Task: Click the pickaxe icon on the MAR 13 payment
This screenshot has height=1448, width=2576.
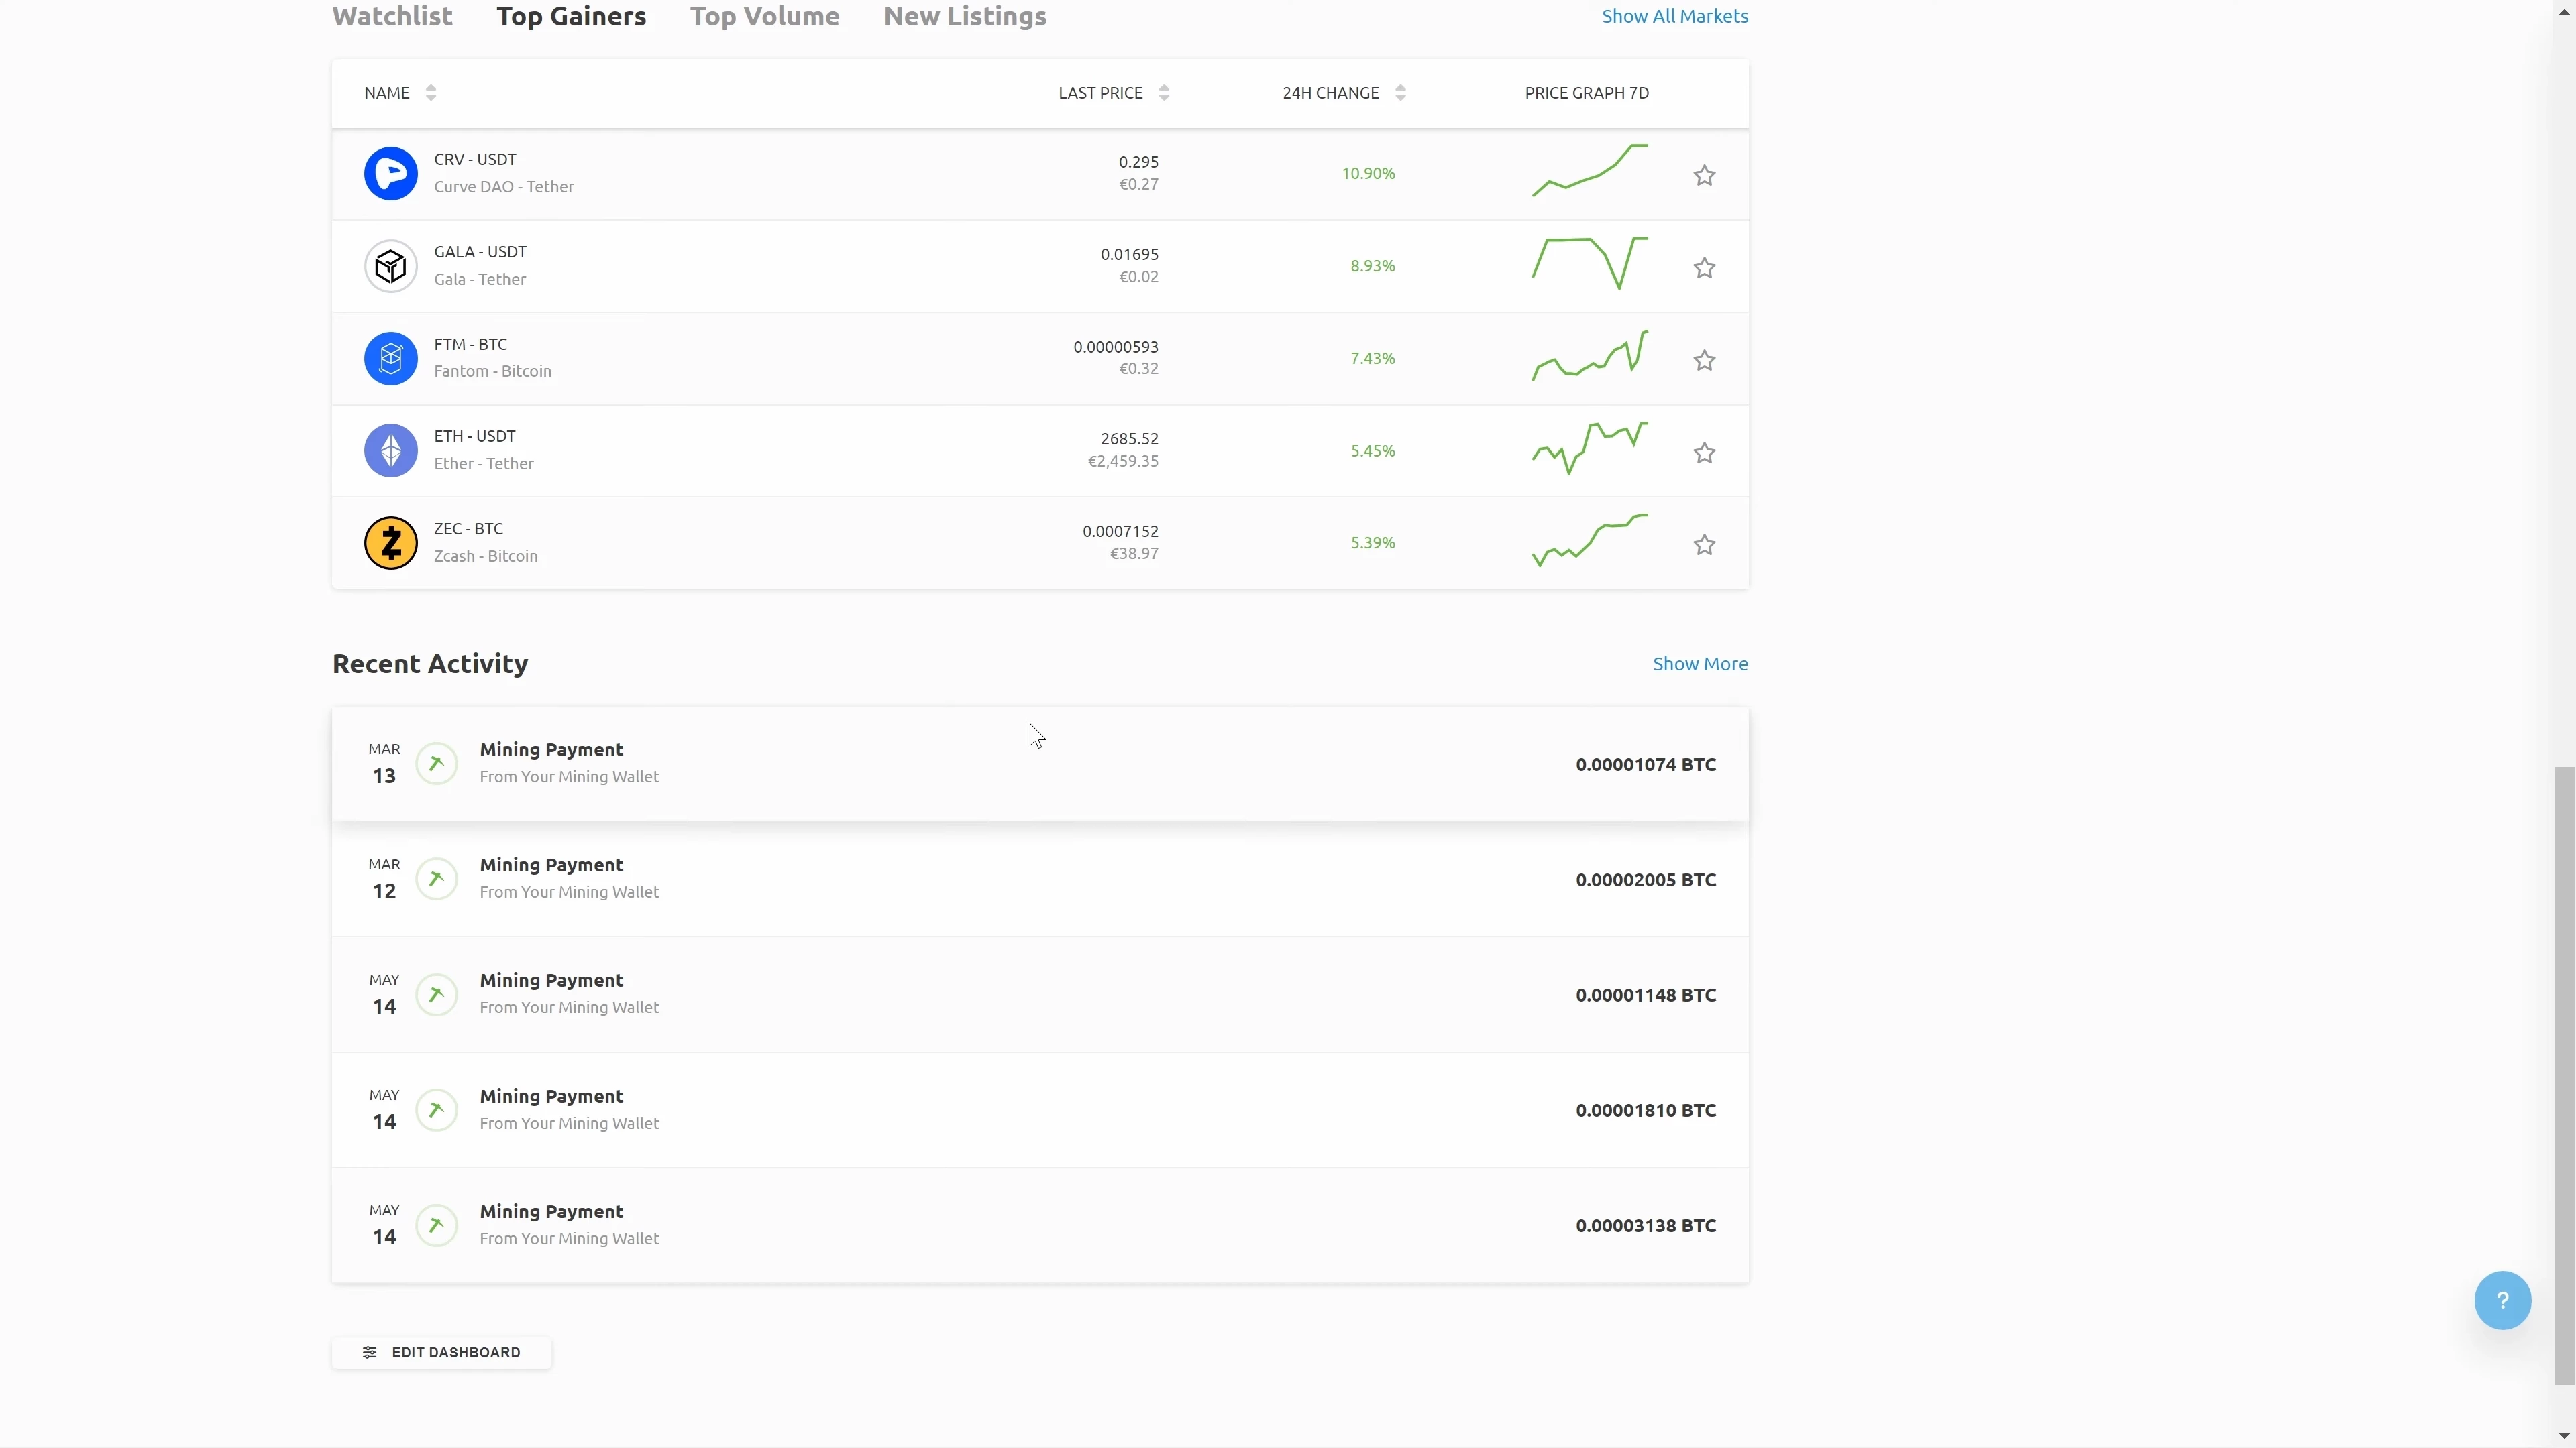Action: pos(436,764)
